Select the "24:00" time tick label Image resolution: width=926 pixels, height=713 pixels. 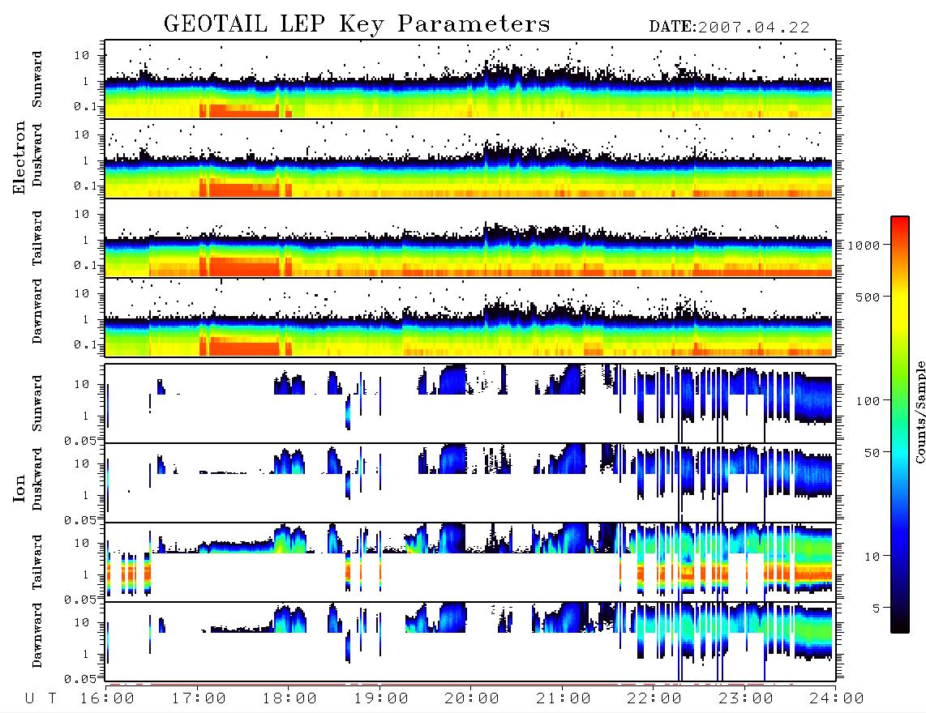pyautogui.click(x=837, y=699)
